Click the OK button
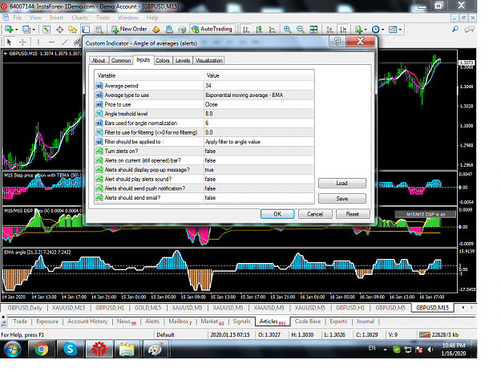 pyautogui.click(x=277, y=214)
